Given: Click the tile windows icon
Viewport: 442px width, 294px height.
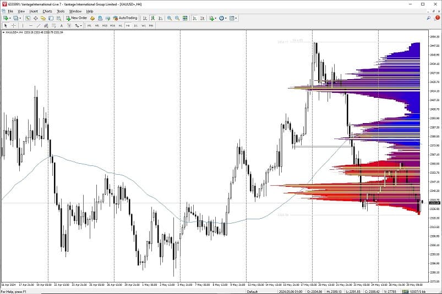Looking at the screenshot, I should [x=185, y=18].
